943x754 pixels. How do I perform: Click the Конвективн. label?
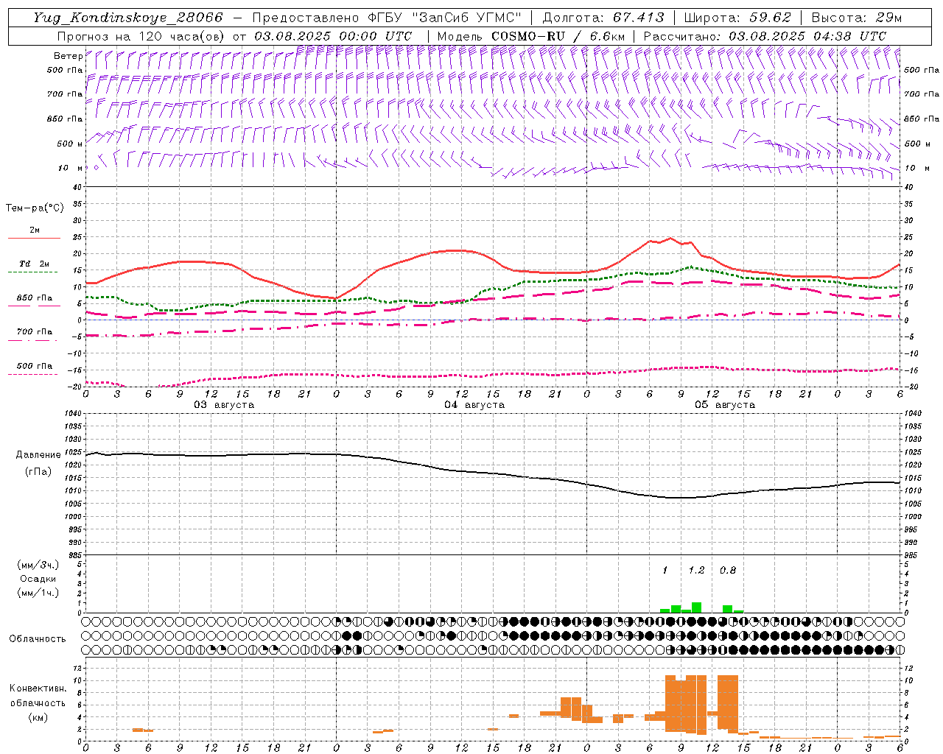click(38, 688)
